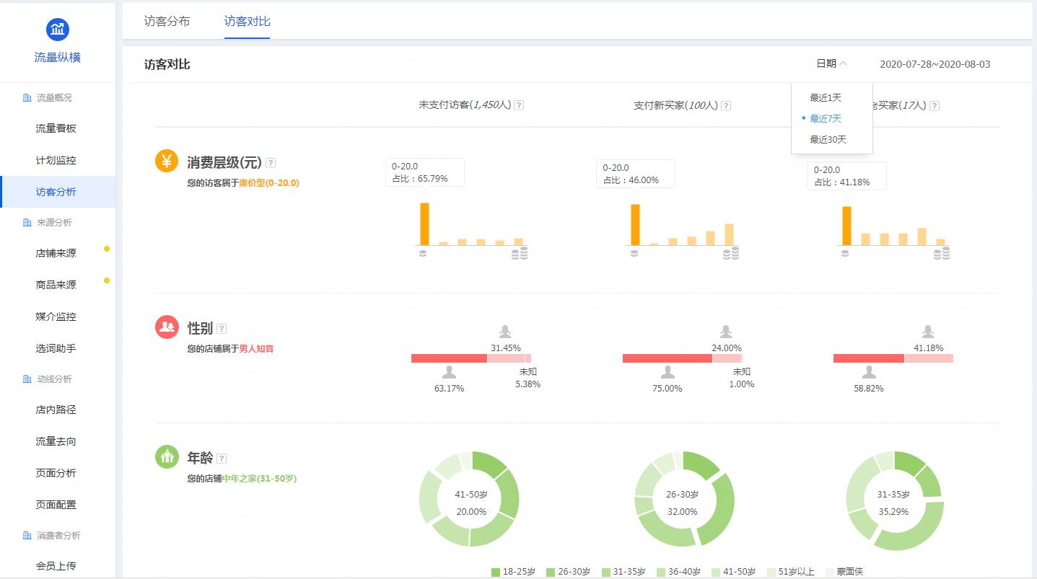
Task: Click the 流量纵横 logo icon
Action: click(57, 29)
